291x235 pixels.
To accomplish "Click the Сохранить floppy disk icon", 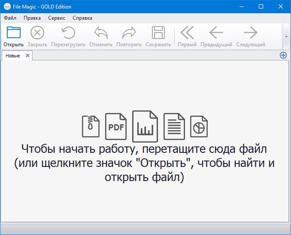I will pos(158,33).
